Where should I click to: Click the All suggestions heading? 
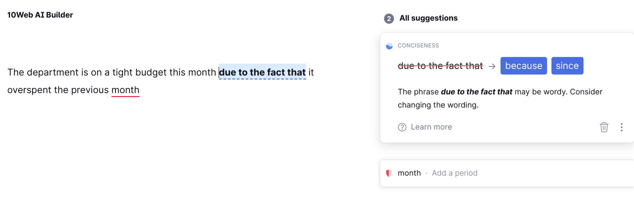click(x=429, y=18)
